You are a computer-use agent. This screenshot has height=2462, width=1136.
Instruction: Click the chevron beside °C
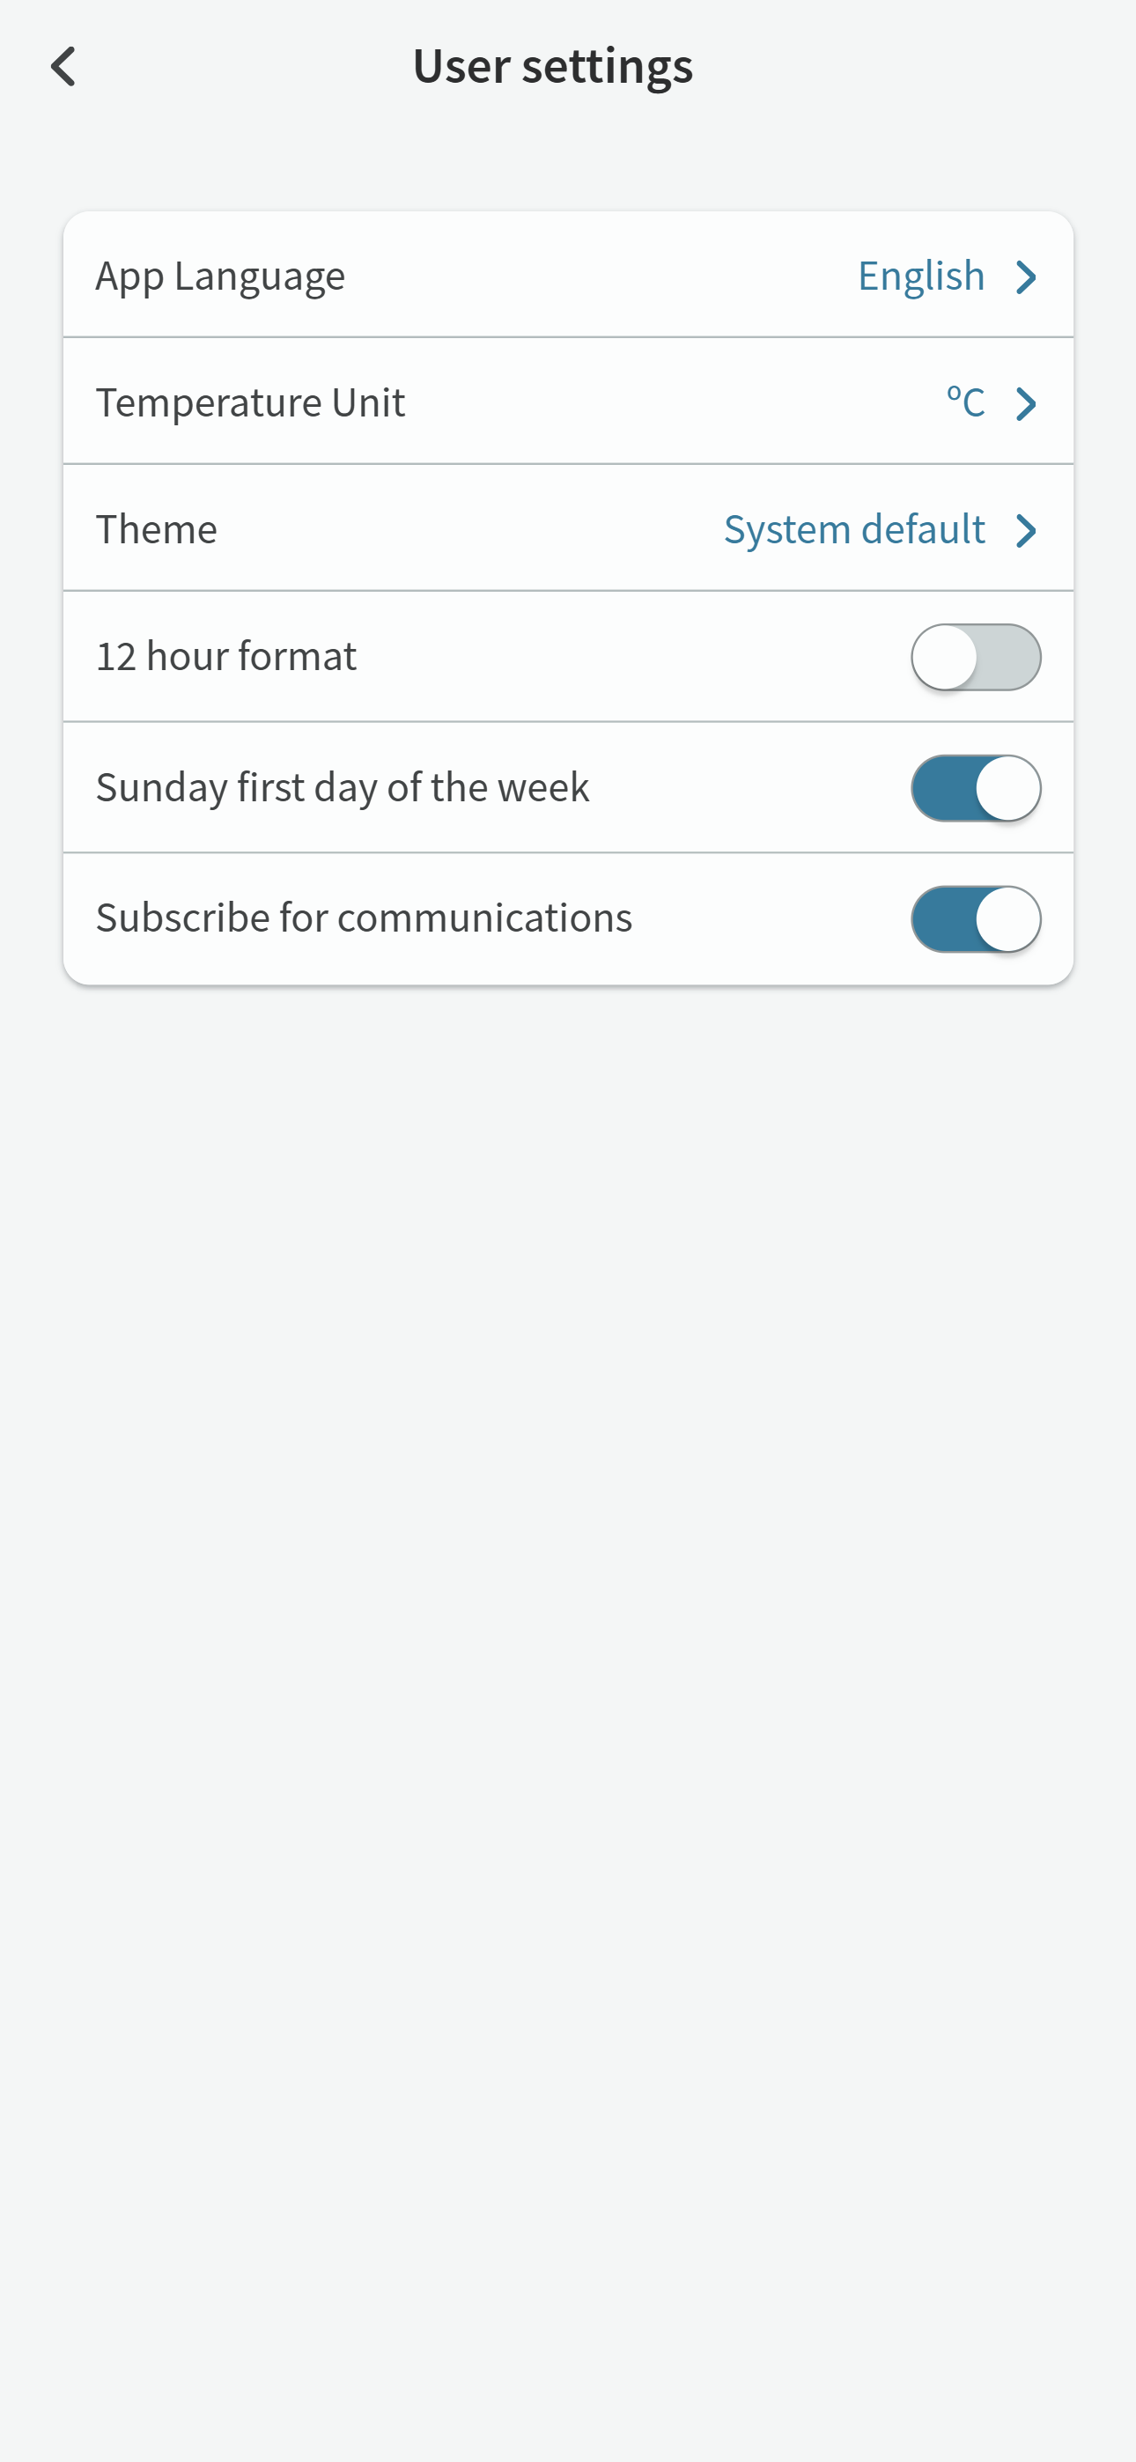[1026, 403]
